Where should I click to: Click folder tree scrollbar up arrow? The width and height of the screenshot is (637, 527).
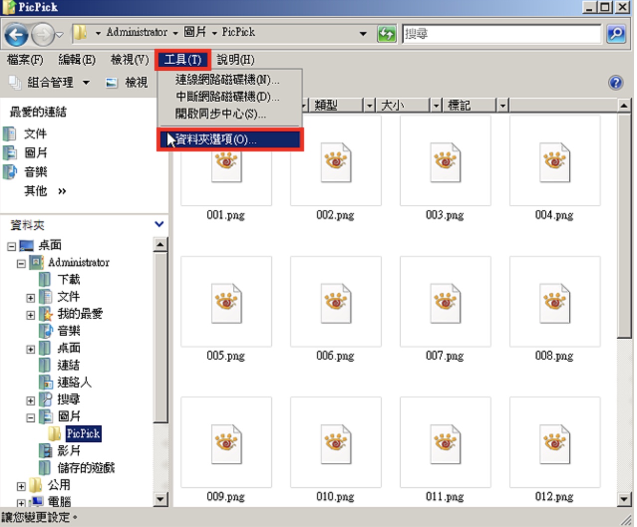(160, 245)
